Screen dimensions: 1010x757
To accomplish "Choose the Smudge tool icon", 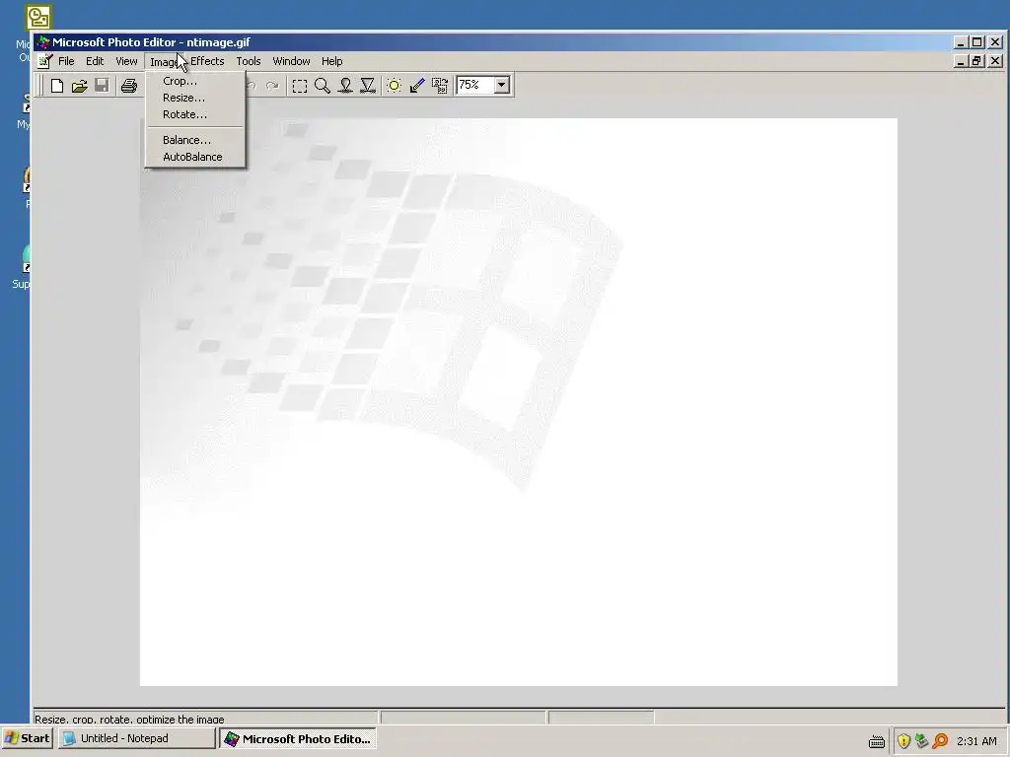I will [345, 86].
